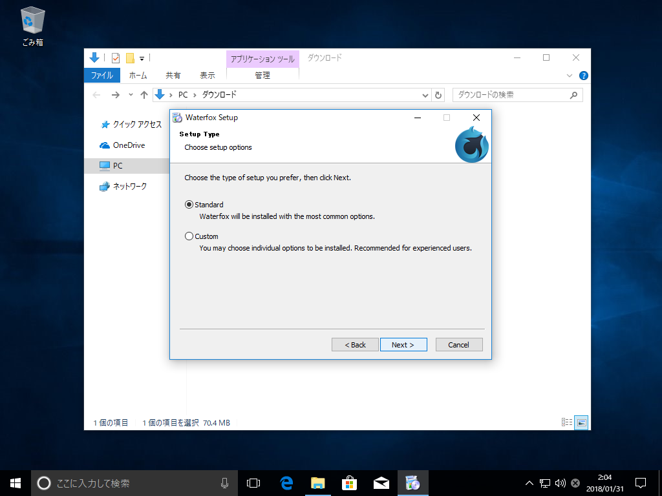Screen dimensions: 662x496
Task: Open the 共有 ribbon tab
Action: (173, 76)
